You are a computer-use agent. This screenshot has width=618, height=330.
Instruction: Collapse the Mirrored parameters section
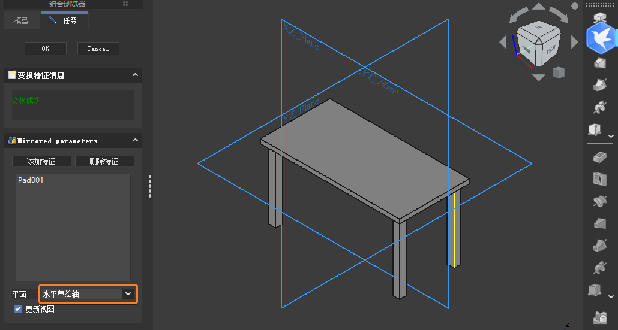click(x=135, y=140)
